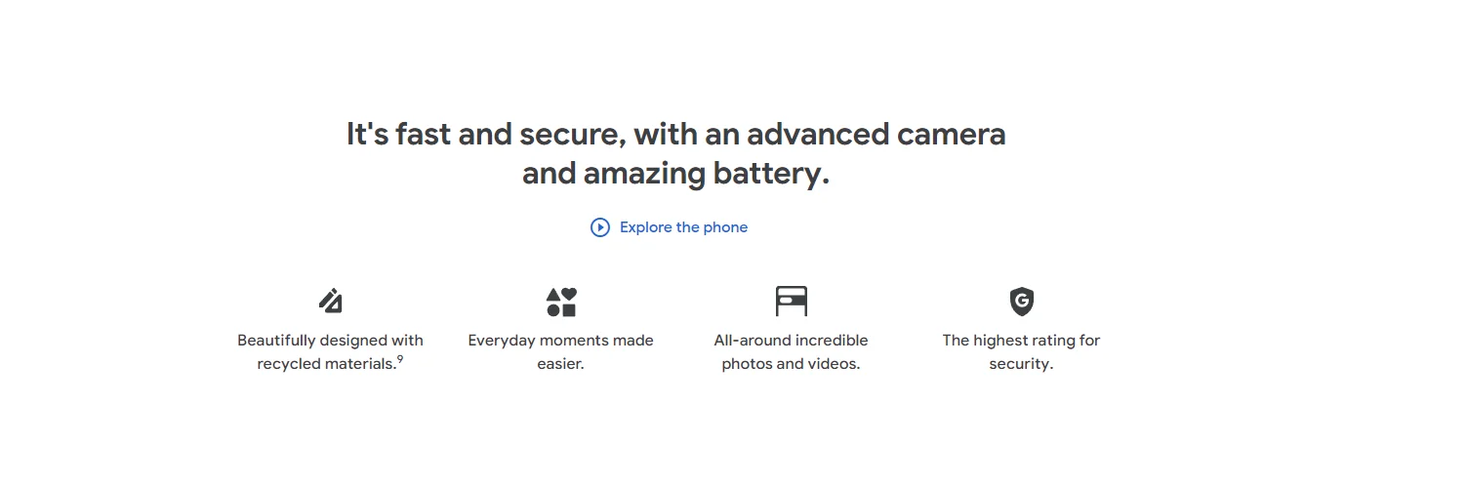Click the "Beautifully designed with" text line

tap(330, 341)
